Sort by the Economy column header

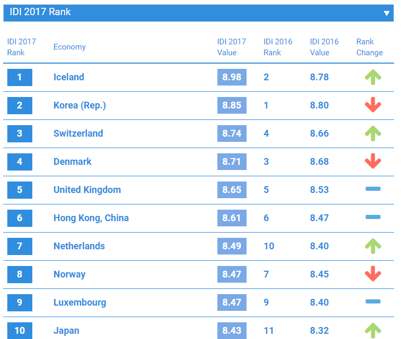point(69,47)
